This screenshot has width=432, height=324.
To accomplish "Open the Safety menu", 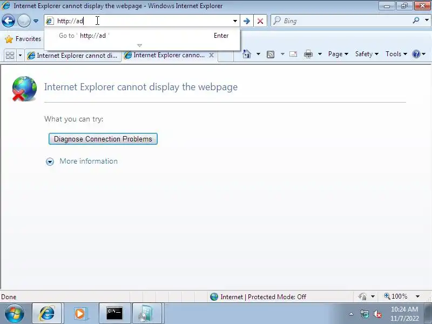I will point(367,54).
